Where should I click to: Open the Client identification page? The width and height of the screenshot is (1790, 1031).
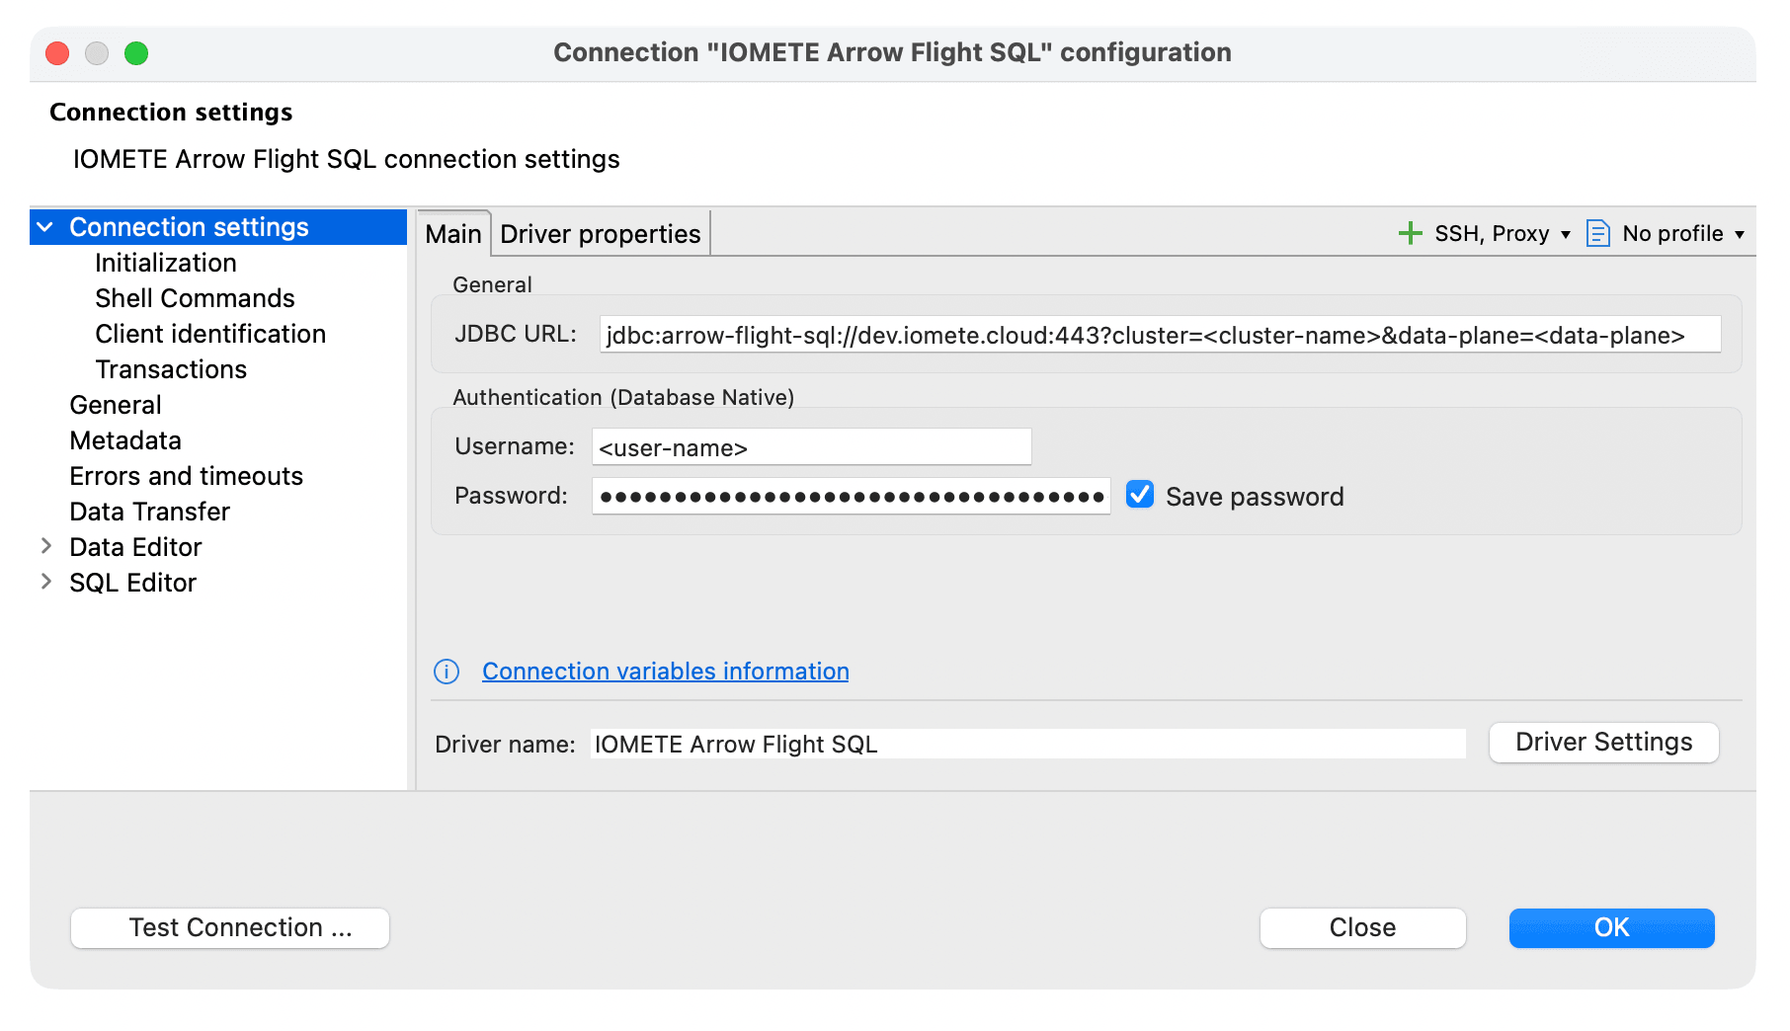pos(210,334)
